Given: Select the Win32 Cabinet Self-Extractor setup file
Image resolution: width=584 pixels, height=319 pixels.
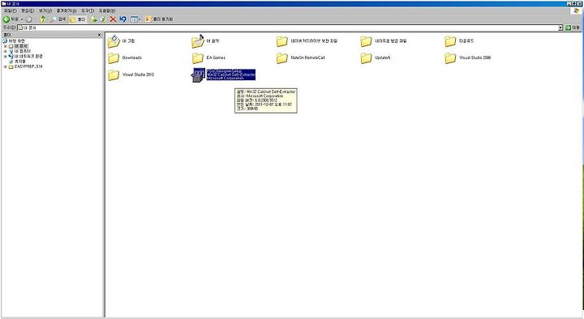Looking at the screenshot, I should (x=224, y=74).
